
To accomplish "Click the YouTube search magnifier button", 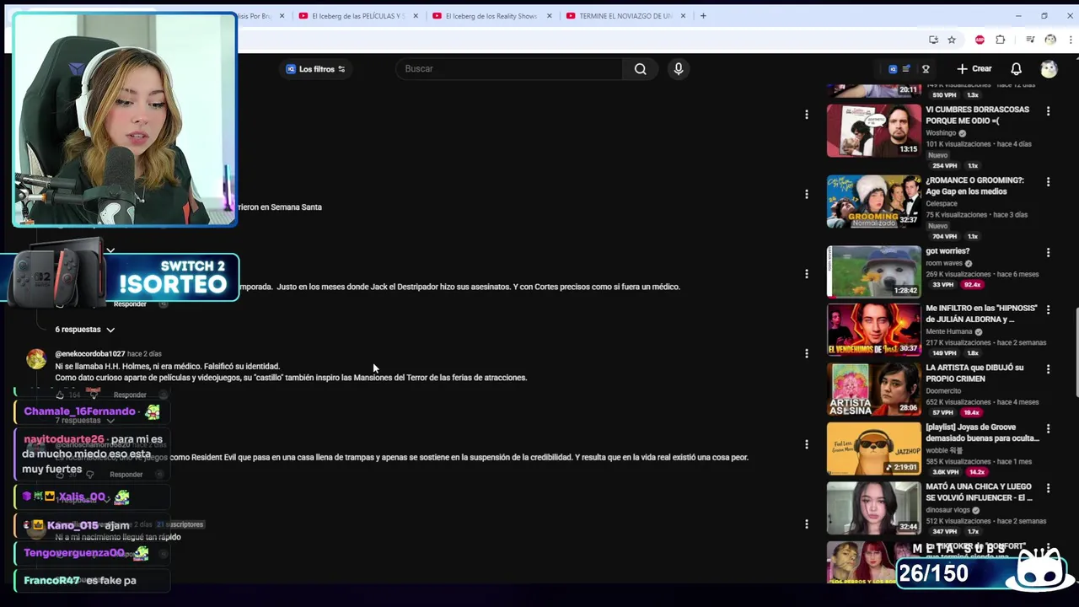I will (641, 69).
